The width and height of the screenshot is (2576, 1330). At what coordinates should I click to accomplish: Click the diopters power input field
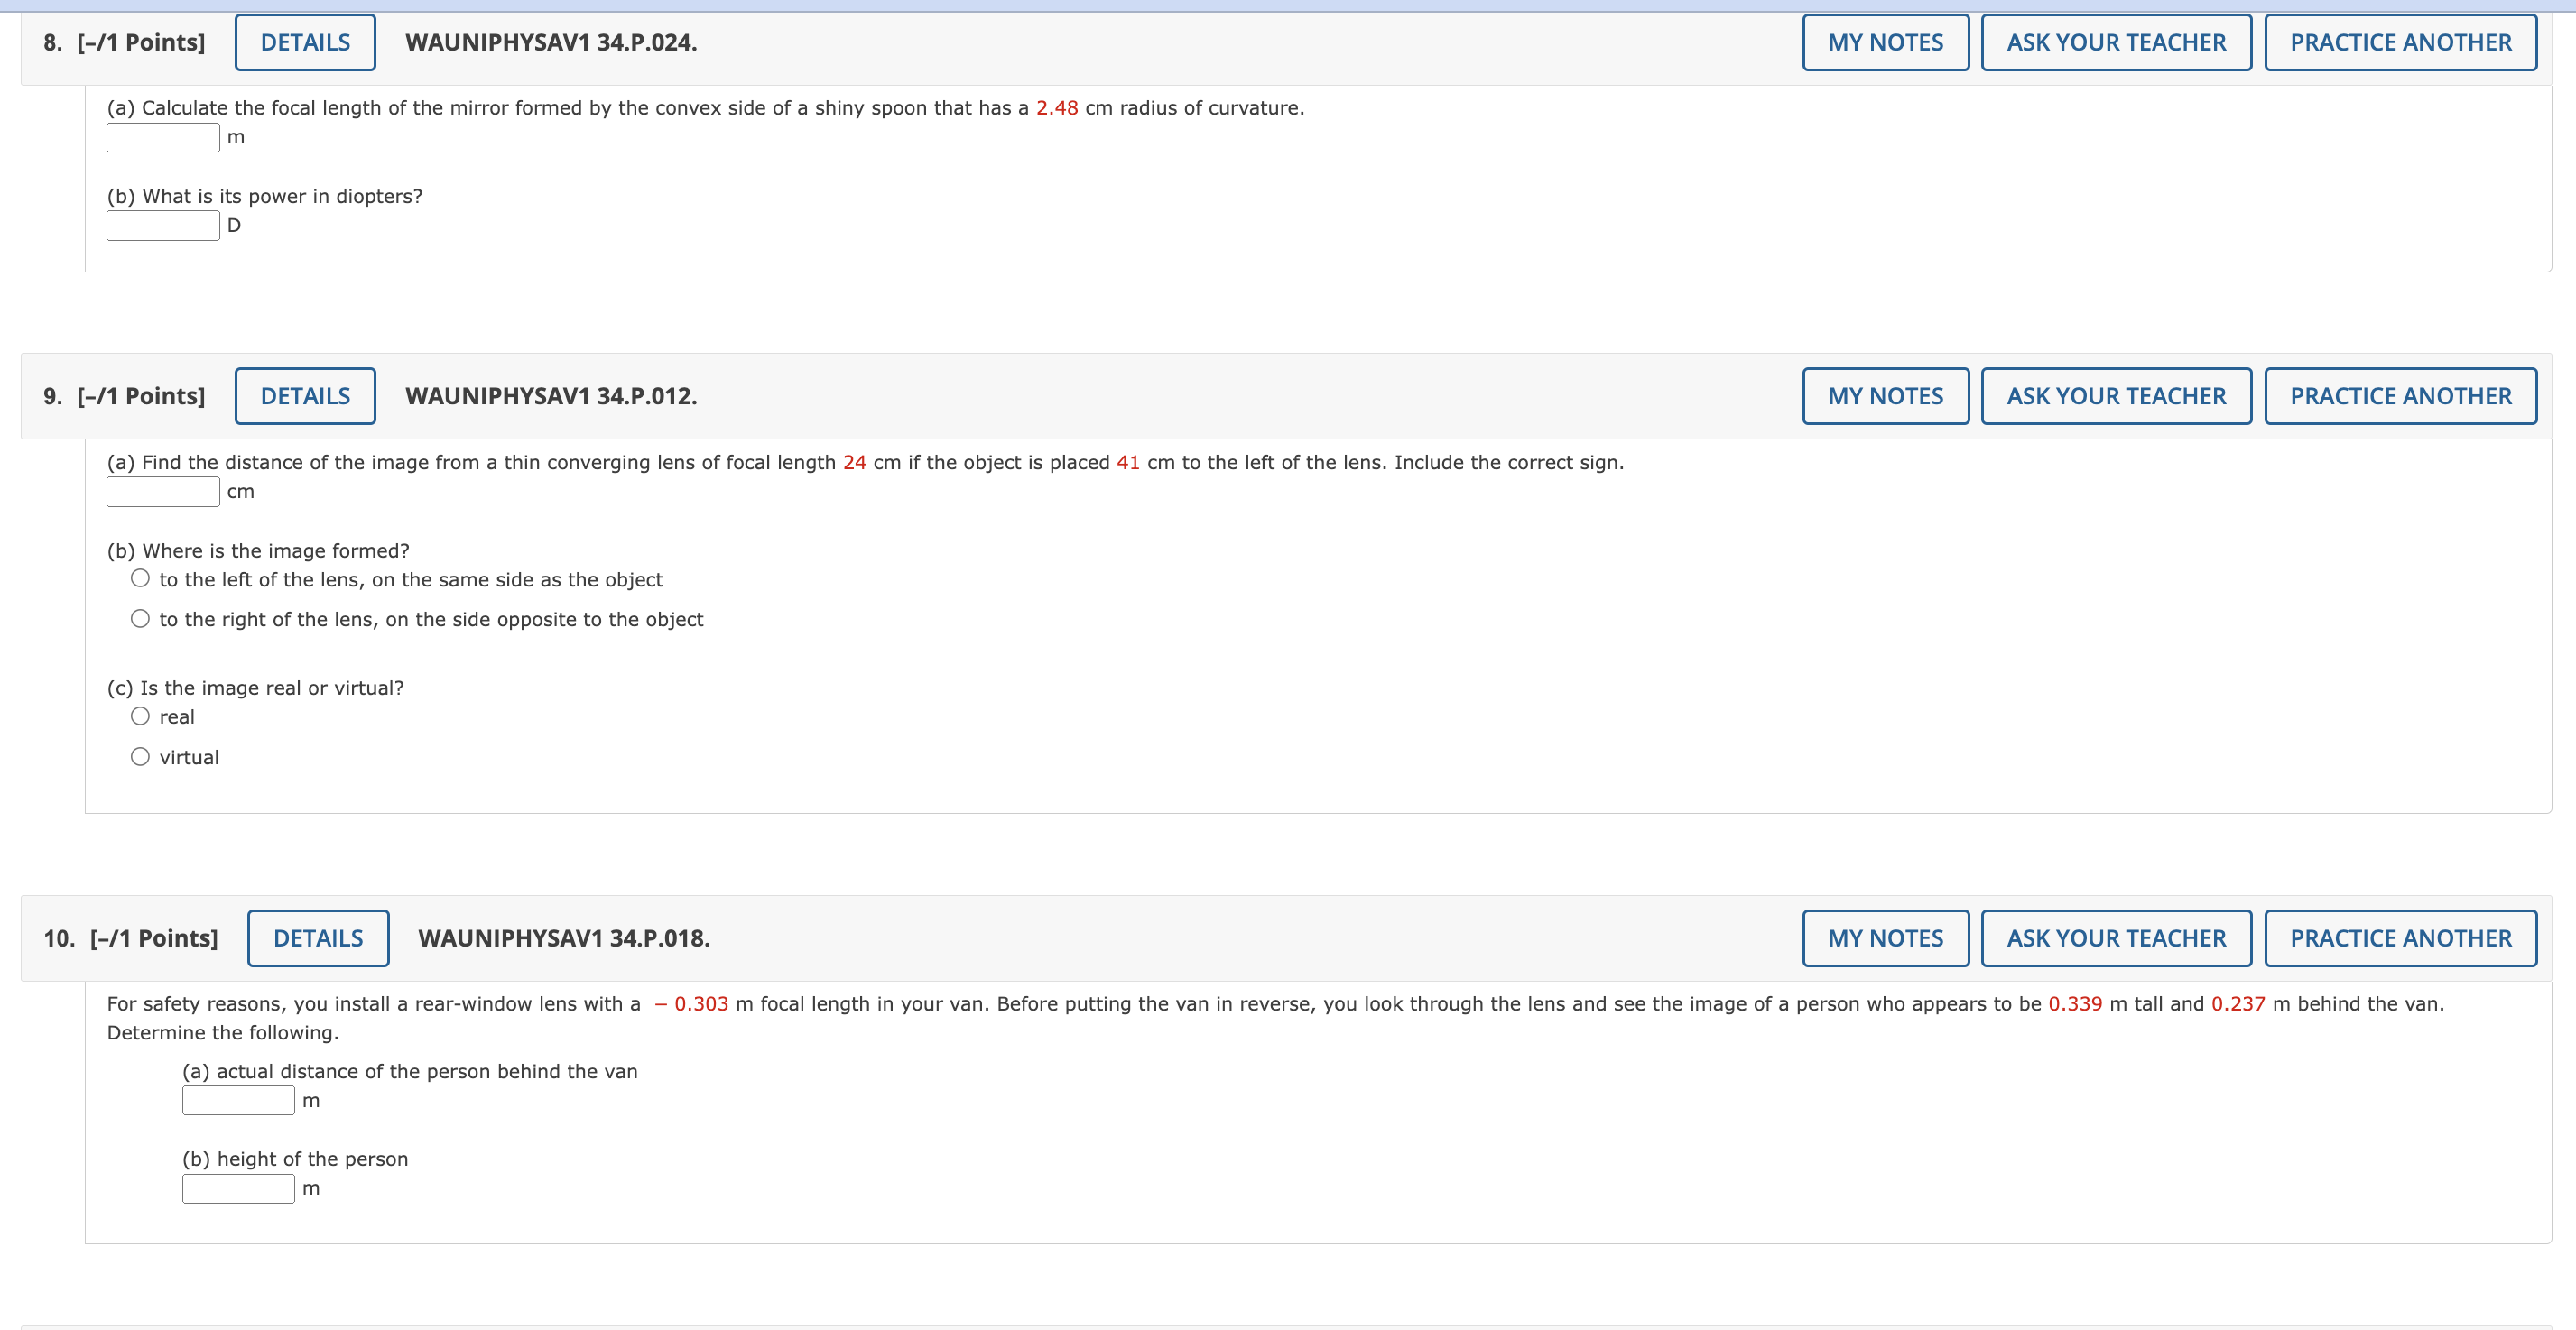pos(163,225)
